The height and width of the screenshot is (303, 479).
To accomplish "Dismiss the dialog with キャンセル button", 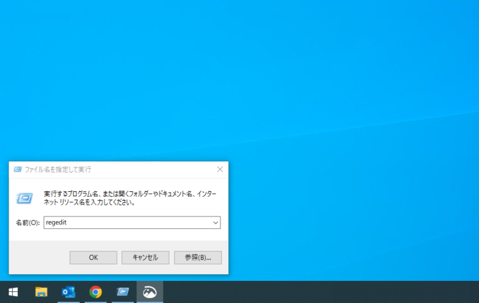I will [146, 258].
